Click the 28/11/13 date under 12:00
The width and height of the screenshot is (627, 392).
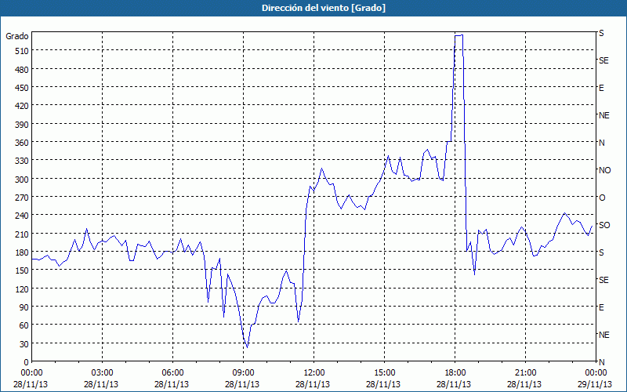click(x=313, y=384)
